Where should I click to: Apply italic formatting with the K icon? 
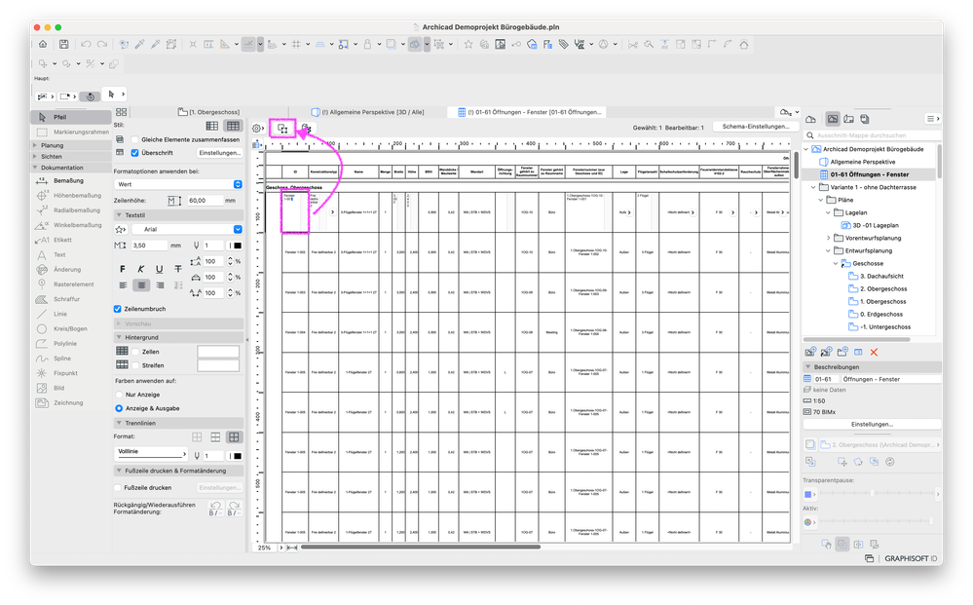point(141,269)
